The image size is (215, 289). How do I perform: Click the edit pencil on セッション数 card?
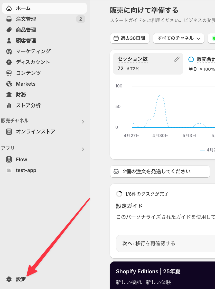click(x=177, y=59)
